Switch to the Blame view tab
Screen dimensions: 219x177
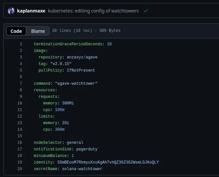click(38, 31)
